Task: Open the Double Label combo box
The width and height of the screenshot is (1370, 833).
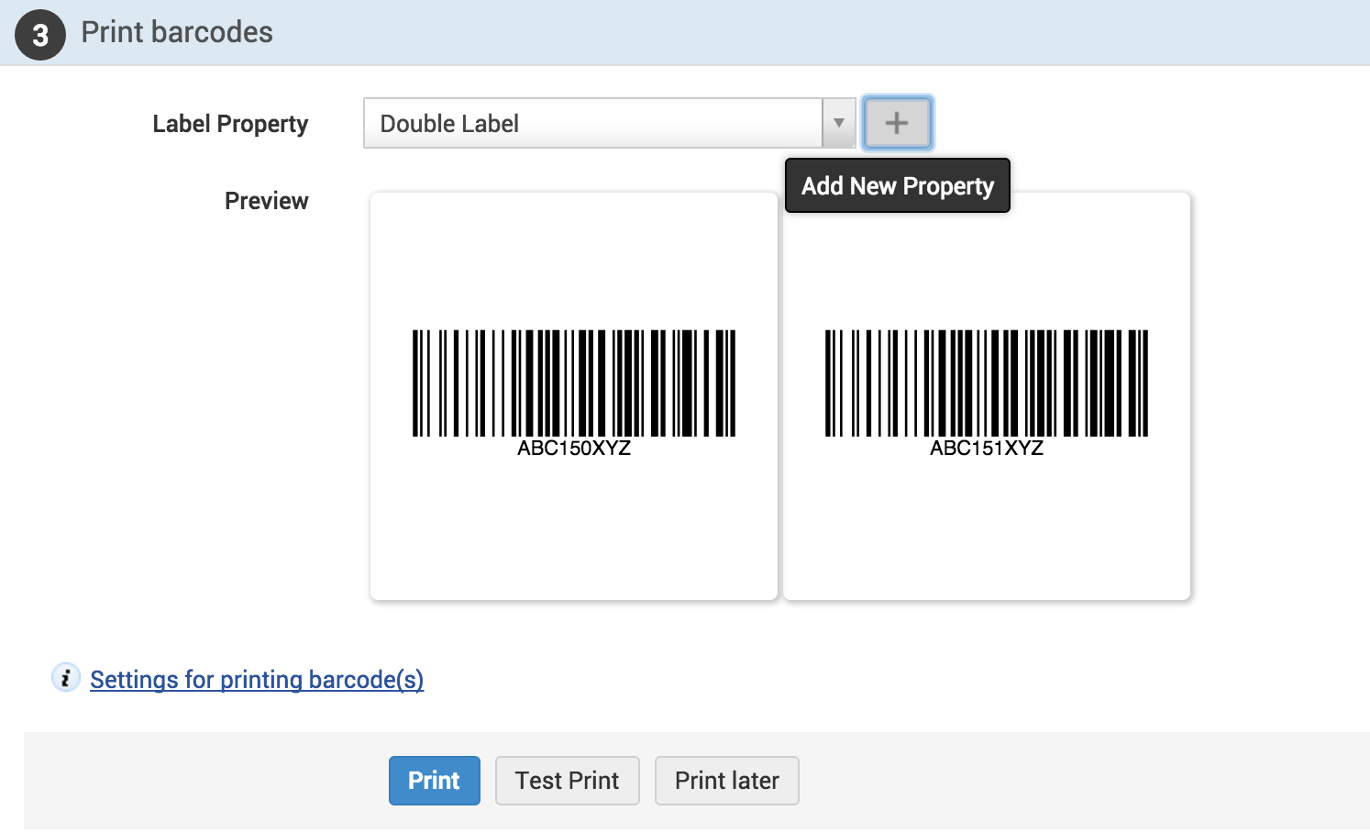Action: (x=593, y=123)
